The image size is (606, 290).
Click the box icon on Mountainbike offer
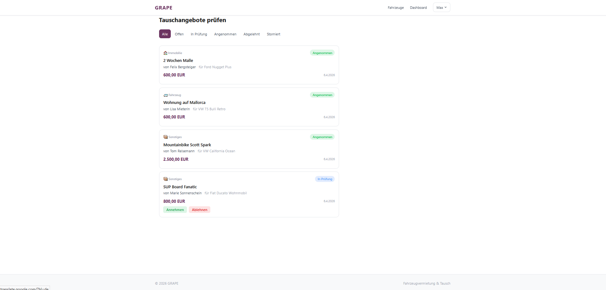point(165,137)
